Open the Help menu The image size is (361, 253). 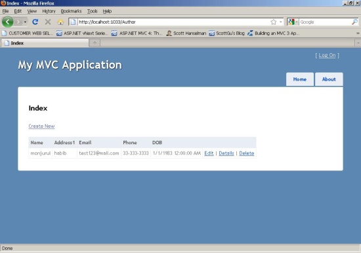coord(107,11)
